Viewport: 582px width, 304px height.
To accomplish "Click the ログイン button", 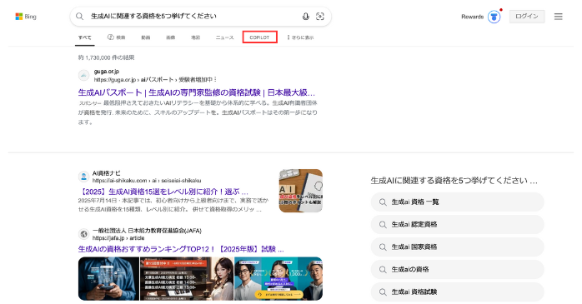I will click(527, 17).
